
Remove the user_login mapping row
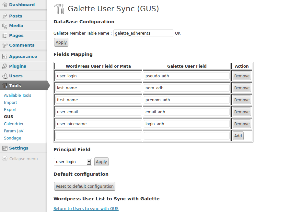pyautogui.click(x=242, y=76)
